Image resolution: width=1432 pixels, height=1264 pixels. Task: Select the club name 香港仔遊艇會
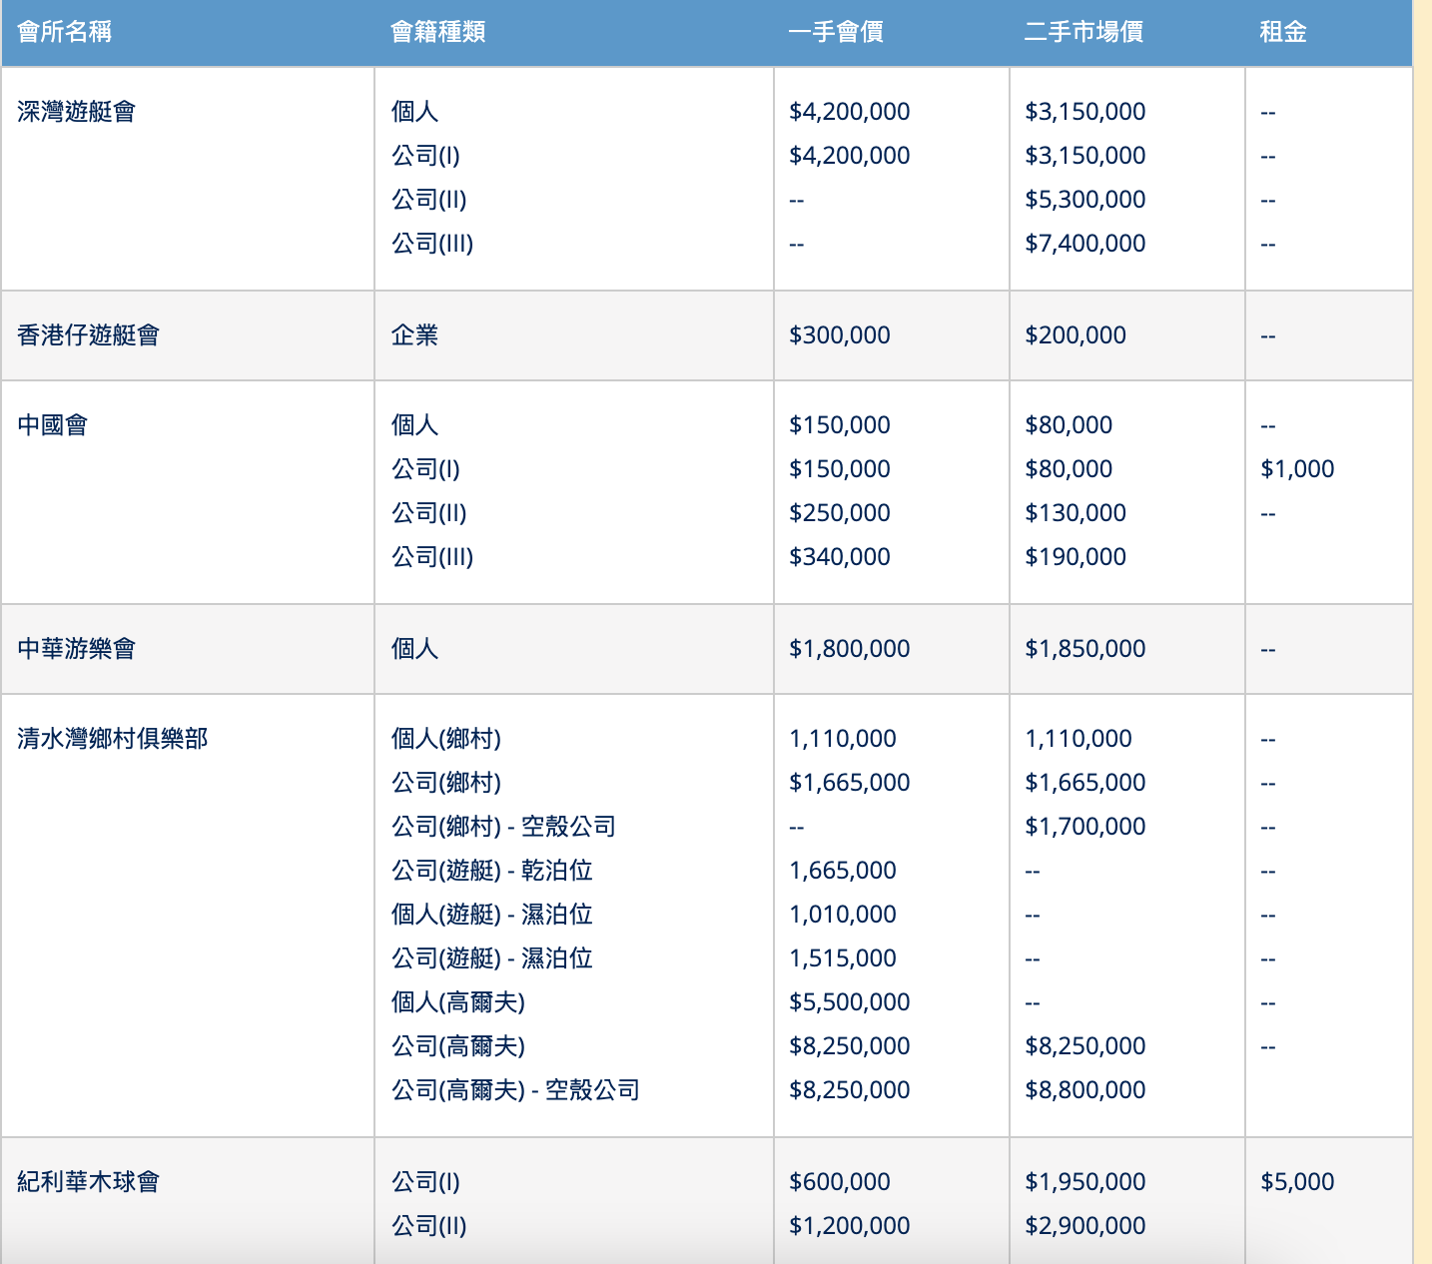[88, 335]
